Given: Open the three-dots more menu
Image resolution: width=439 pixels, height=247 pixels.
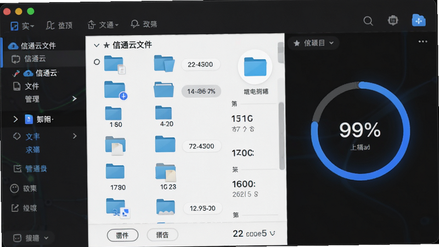Looking at the screenshot, I should point(423,42).
